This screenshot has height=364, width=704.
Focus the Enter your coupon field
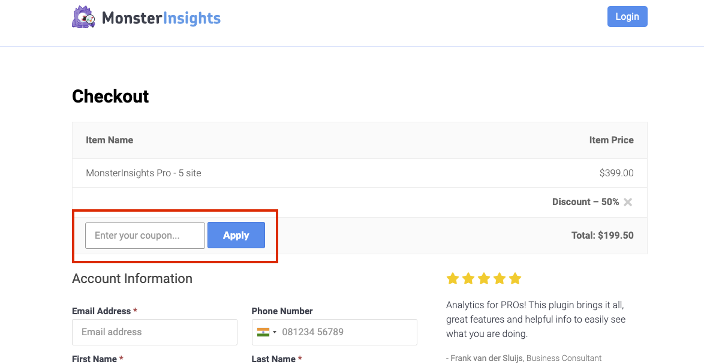tap(145, 236)
